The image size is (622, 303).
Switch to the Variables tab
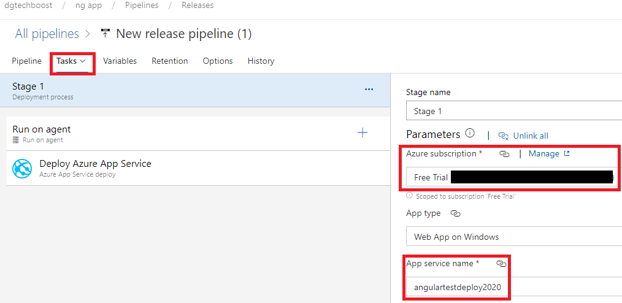tap(120, 61)
